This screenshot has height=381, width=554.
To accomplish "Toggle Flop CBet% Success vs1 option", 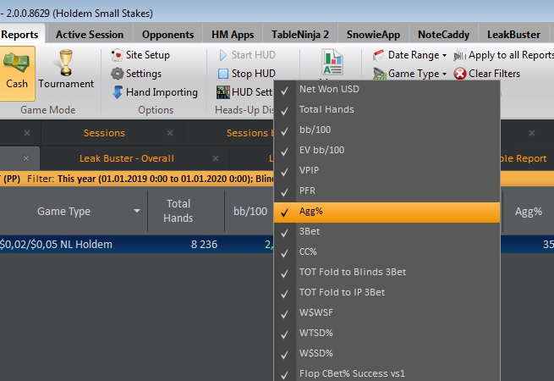I will click(x=387, y=373).
